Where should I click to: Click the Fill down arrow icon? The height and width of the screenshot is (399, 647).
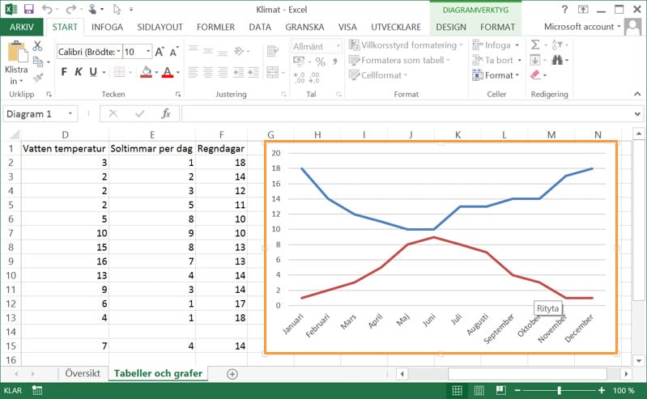(x=535, y=60)
